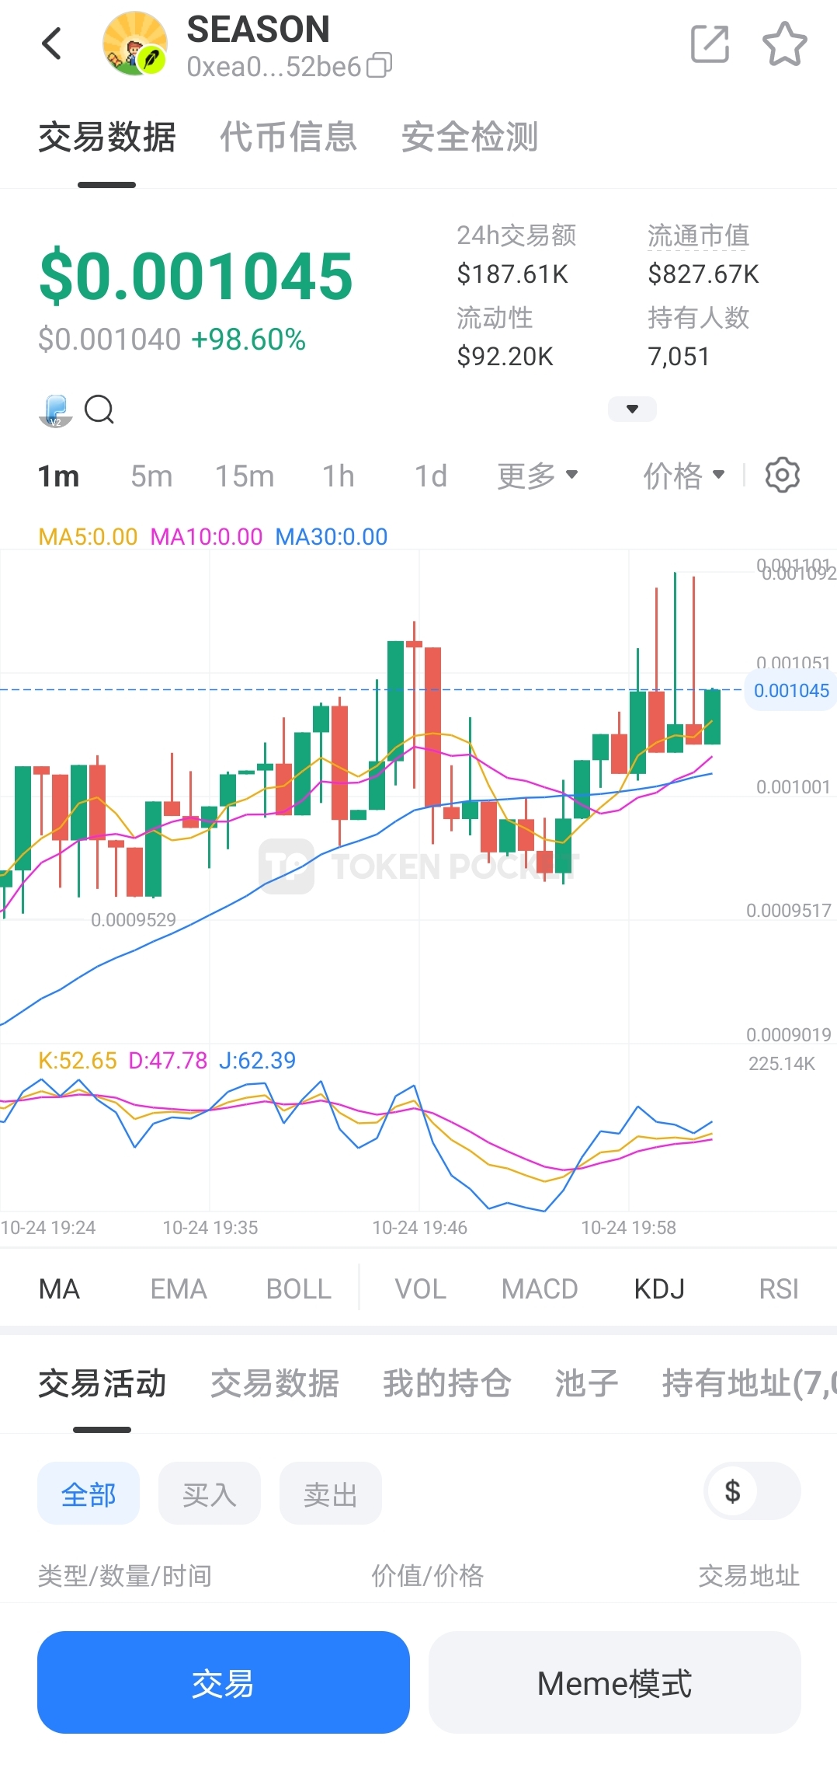Enable the EMA indicator
Screen dimensions: 837x1771
[x=179, y=1289]
